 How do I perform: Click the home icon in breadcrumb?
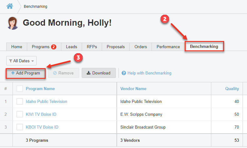click(x=10, y=6)
